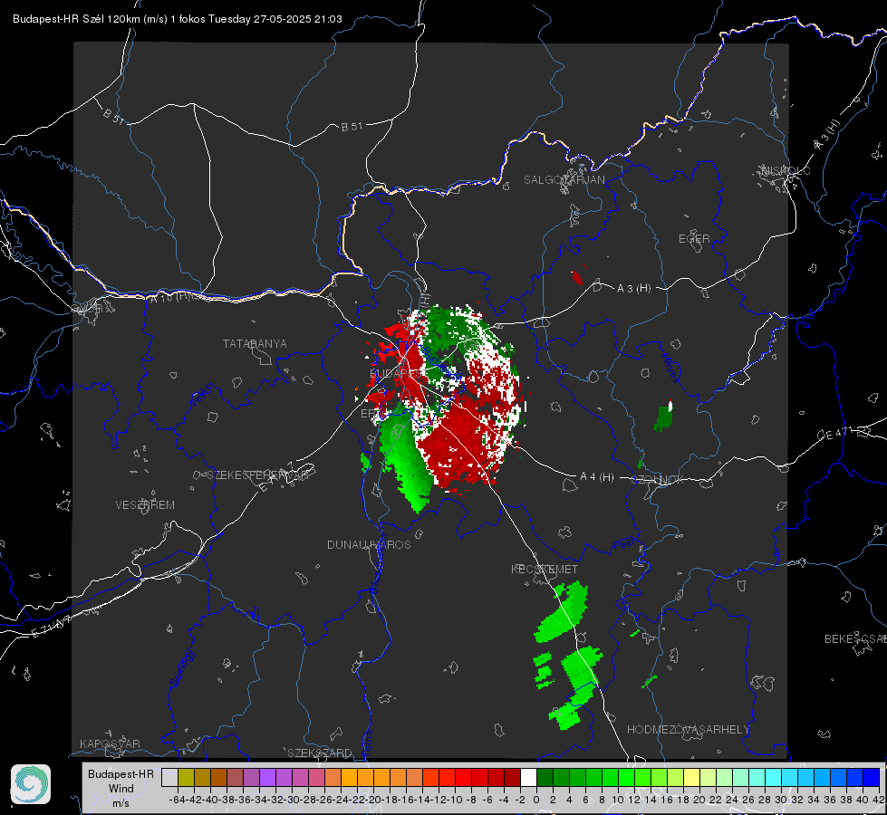887x815 pixels.
Task: Click the white legend swatch between -2 and 0
Action: point(528,778)
